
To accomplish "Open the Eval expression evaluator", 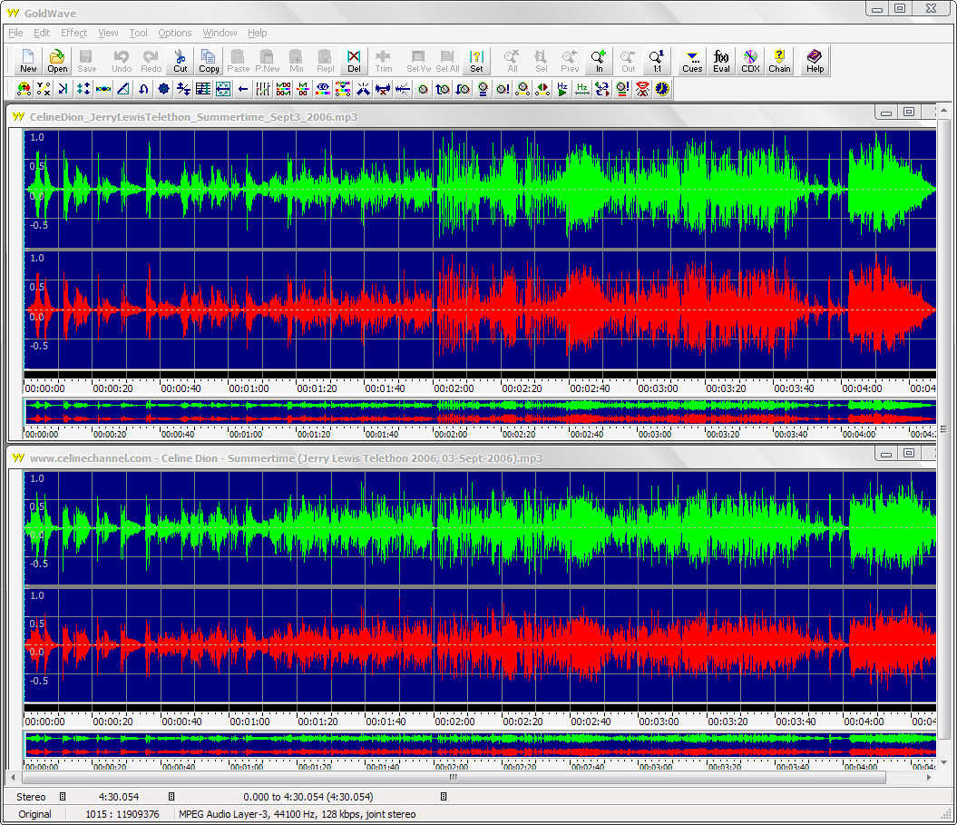I will [721, 61].
